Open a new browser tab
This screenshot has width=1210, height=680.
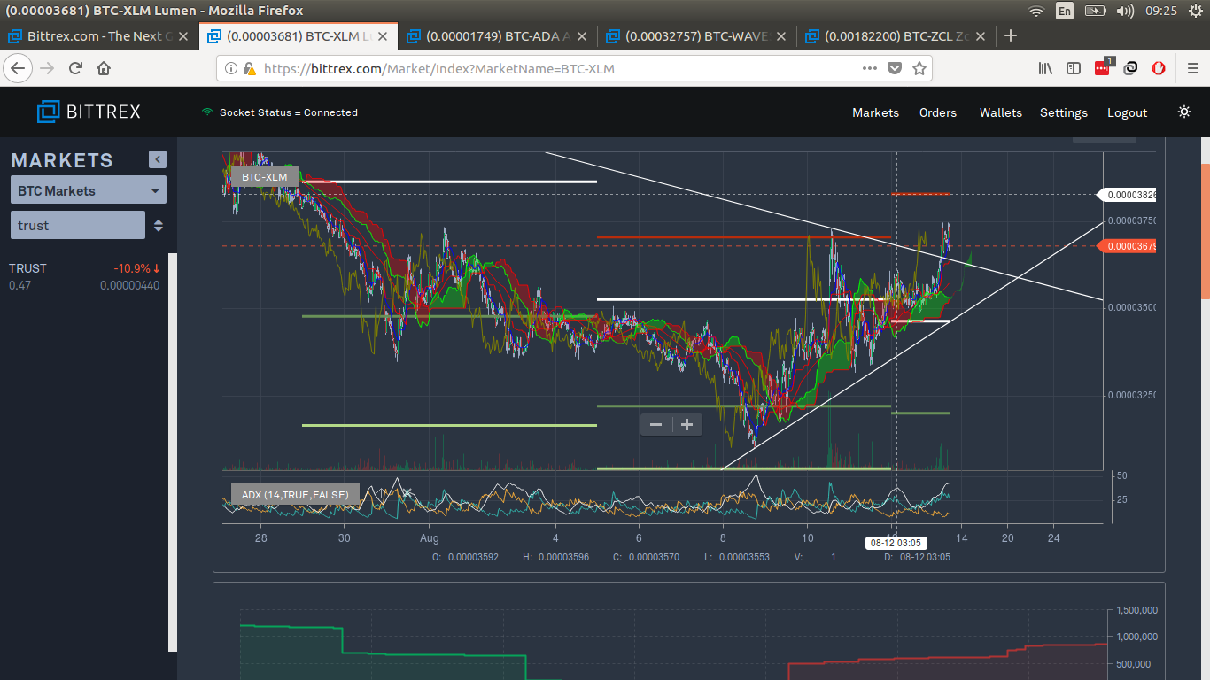tap(1011, 36)
